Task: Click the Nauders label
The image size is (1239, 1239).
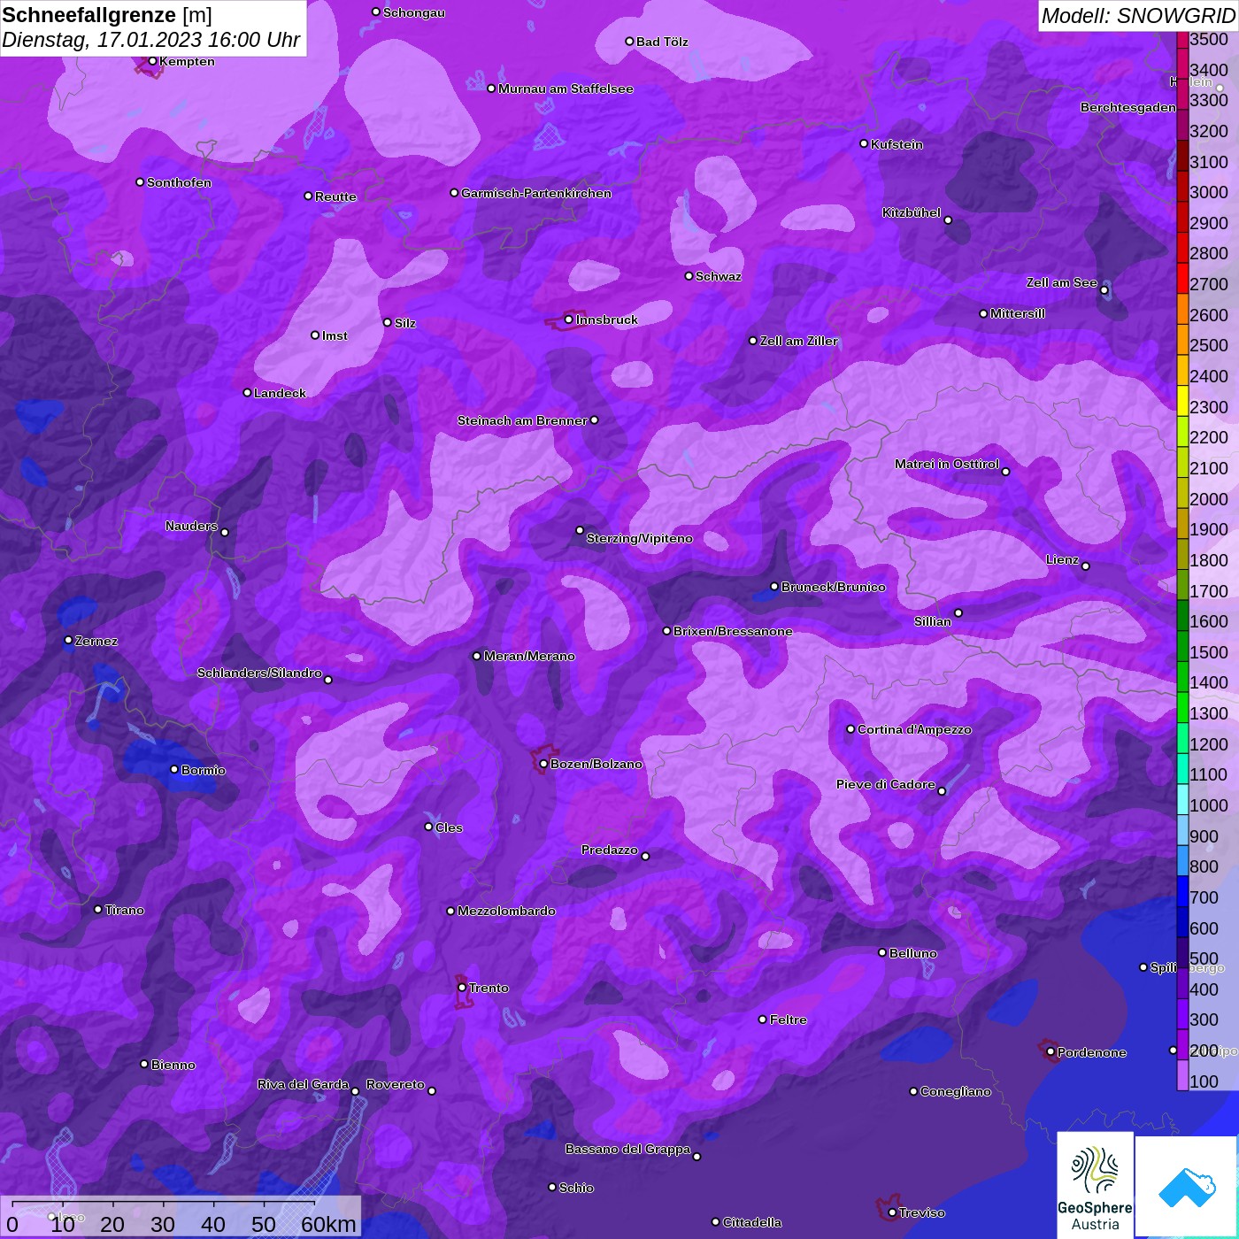Action: pyautogui.click(x=191, y=526)
